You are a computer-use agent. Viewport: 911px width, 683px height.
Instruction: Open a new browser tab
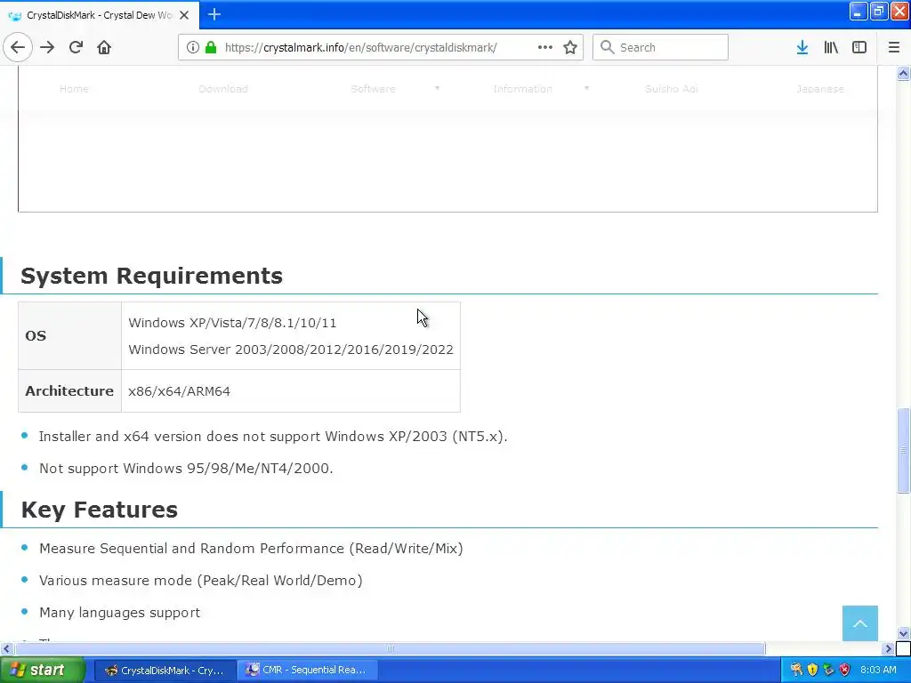214,14
